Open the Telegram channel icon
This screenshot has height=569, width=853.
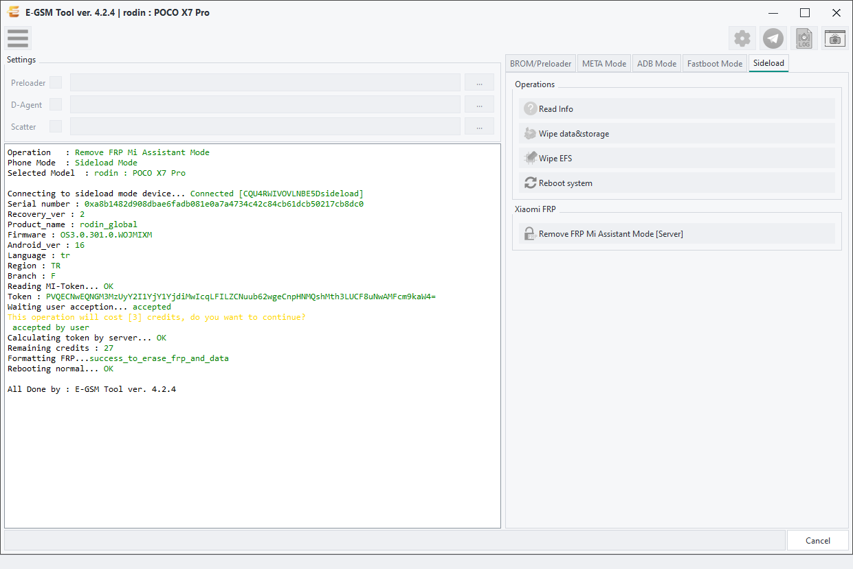(773, 38)
